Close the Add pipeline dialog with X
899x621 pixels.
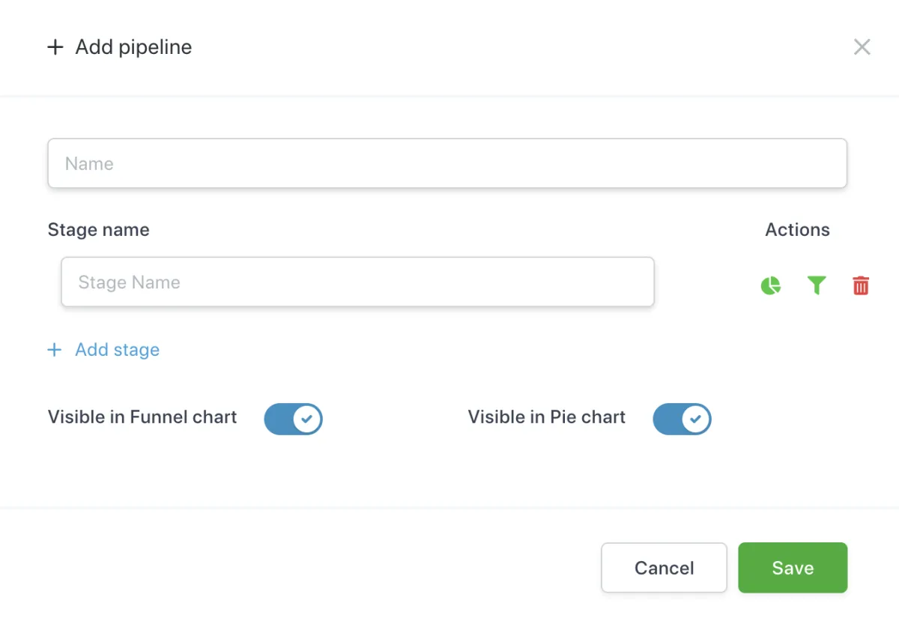pos(862,47)
